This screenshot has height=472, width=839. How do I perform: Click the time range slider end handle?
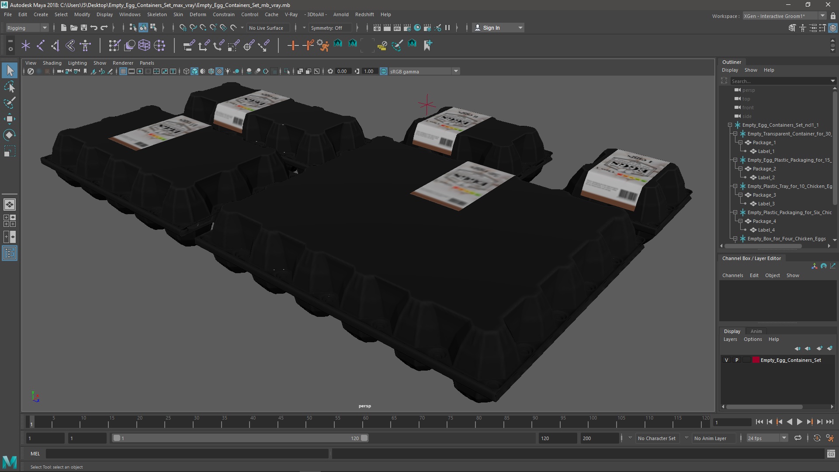click(x=364, y=438)
